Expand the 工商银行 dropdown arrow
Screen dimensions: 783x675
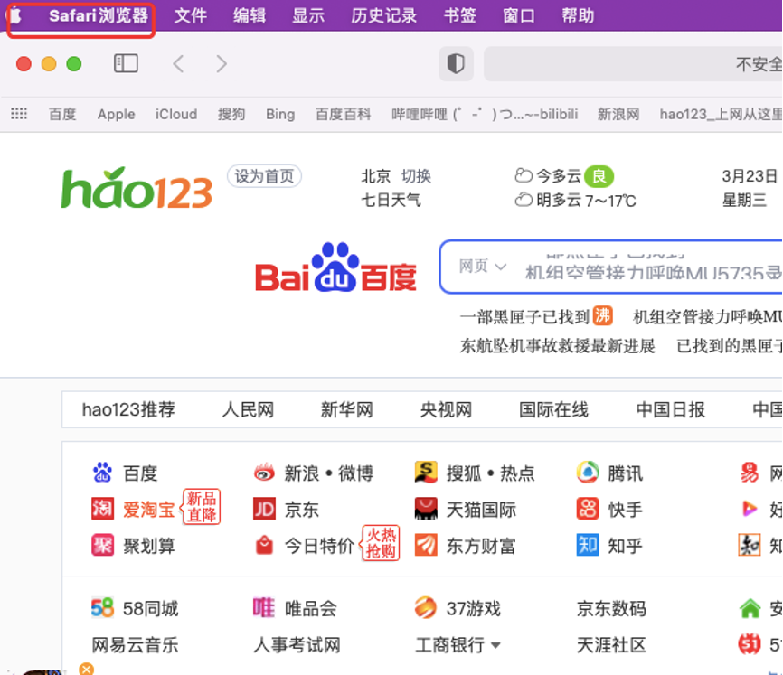pos(495,645)
